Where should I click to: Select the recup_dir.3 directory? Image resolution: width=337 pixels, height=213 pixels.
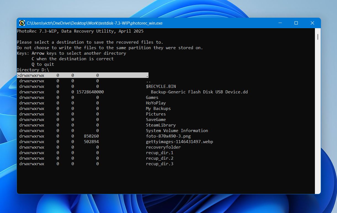[x=160, y=164]
